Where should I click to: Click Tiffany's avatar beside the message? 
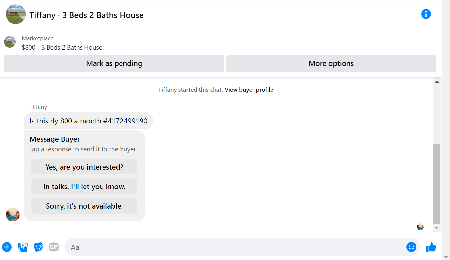13,215
